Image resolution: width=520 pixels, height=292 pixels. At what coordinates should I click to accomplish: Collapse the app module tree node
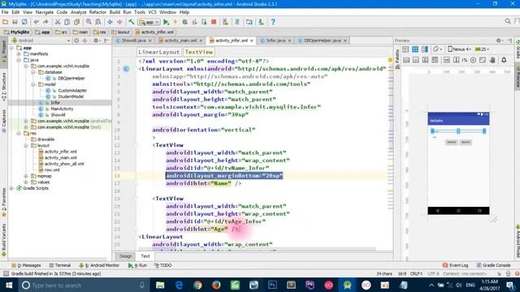pos(12,48)
